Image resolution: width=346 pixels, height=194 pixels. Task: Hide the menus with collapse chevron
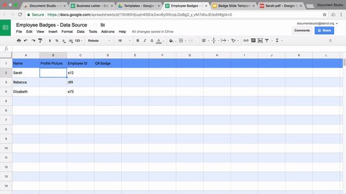coord(330,41)
